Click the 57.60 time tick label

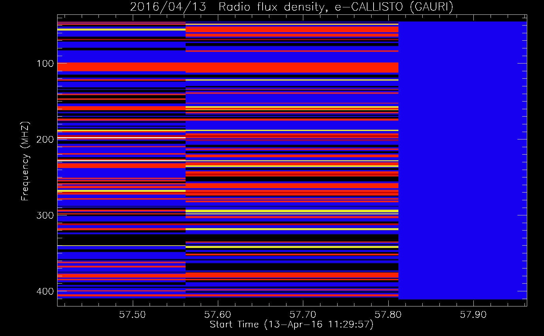[218, 315]
